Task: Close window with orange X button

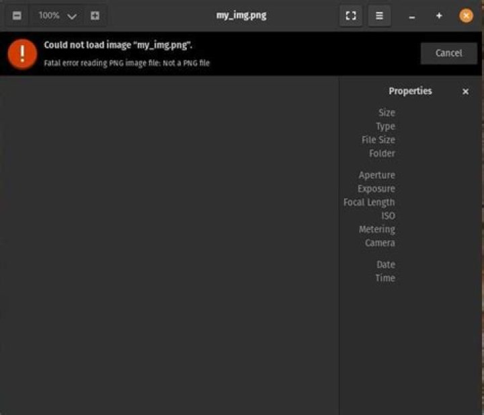Action: pos(466,15)
